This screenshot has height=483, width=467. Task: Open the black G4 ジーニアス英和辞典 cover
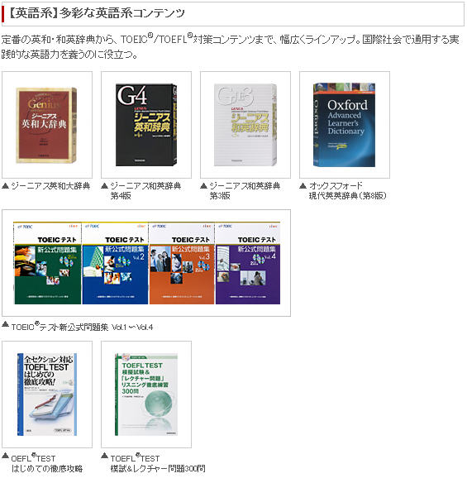click(x=146, y=125)
